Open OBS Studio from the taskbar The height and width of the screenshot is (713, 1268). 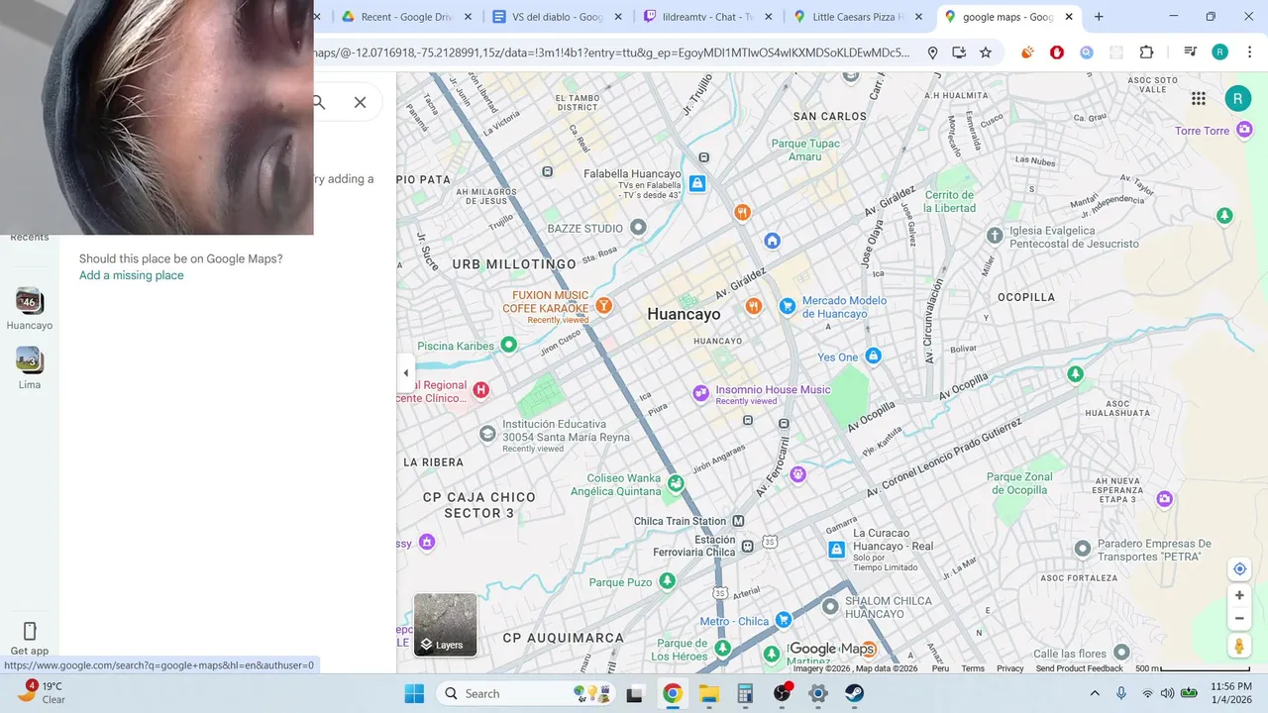click(782, 693)
